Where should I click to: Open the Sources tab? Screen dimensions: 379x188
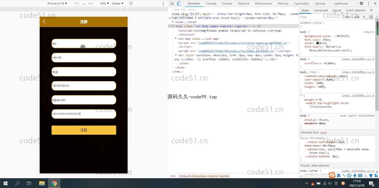coord(227,3)
